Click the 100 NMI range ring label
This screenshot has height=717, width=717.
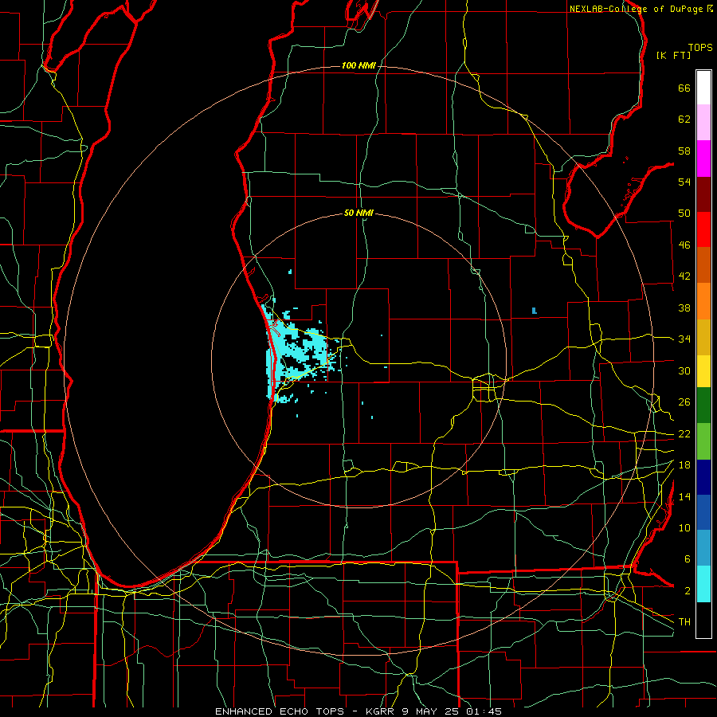tap(358, 66)
